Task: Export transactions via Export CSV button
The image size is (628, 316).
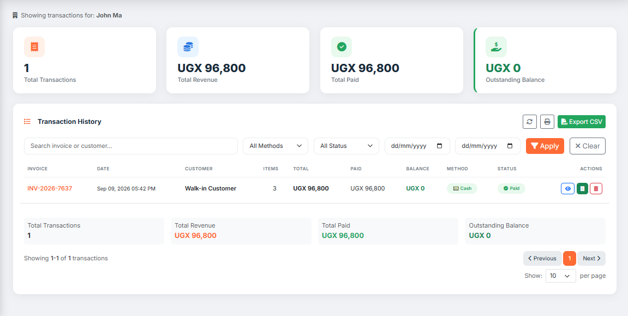Action: tap(582, 122)
